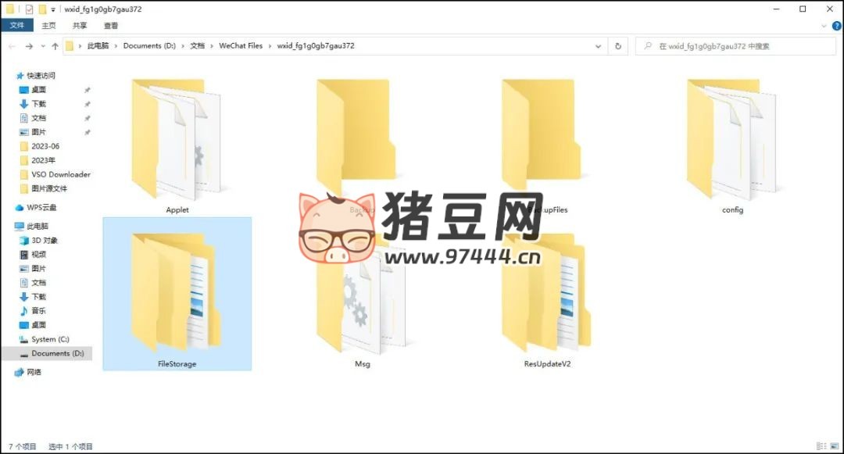This screenshot has height=454, width=844.
Task: Expand the ribbon with chevron arrow
Action: point(824,26)
